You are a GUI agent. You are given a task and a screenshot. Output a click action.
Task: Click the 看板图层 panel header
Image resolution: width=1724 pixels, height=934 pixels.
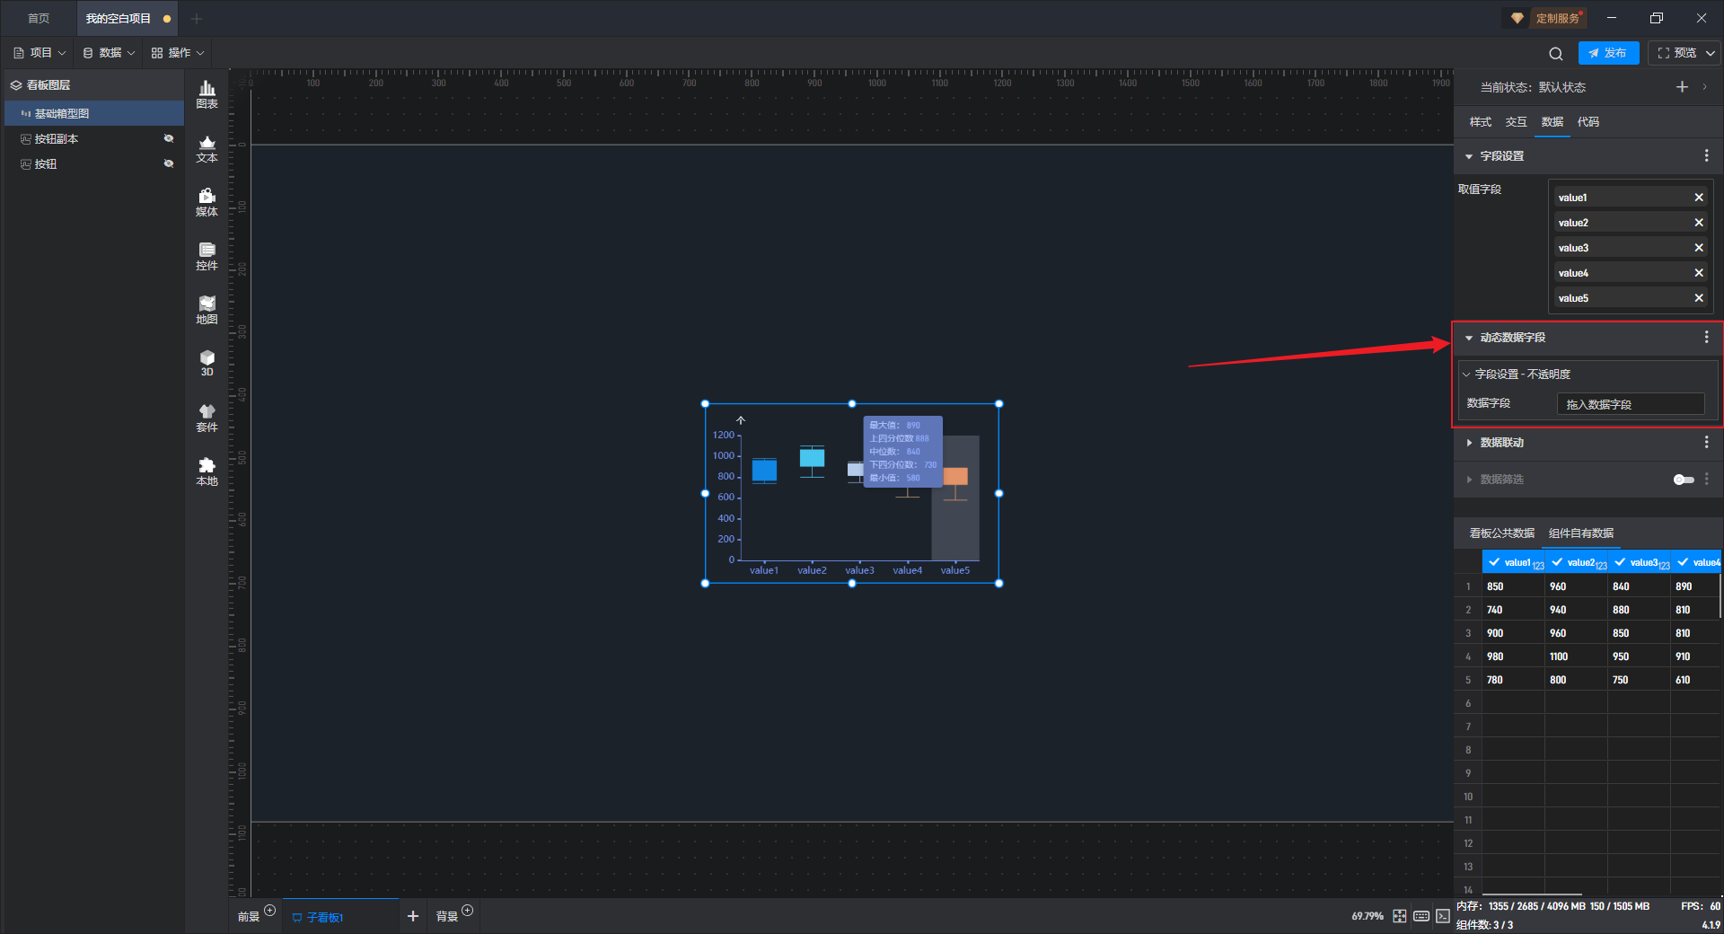tap(94, 85)
